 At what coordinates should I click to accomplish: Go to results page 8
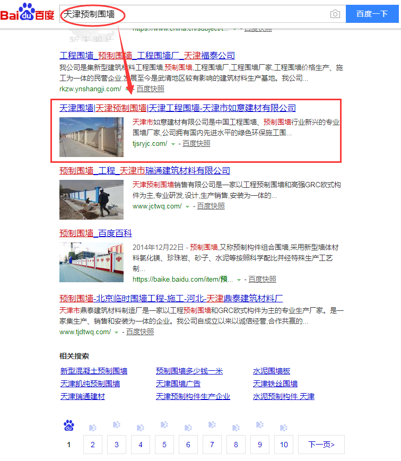click(x=236, y=445)
